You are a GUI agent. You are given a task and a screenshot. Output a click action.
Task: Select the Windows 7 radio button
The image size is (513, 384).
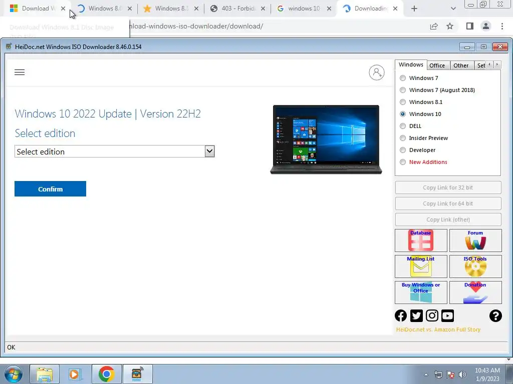(403, 78)
